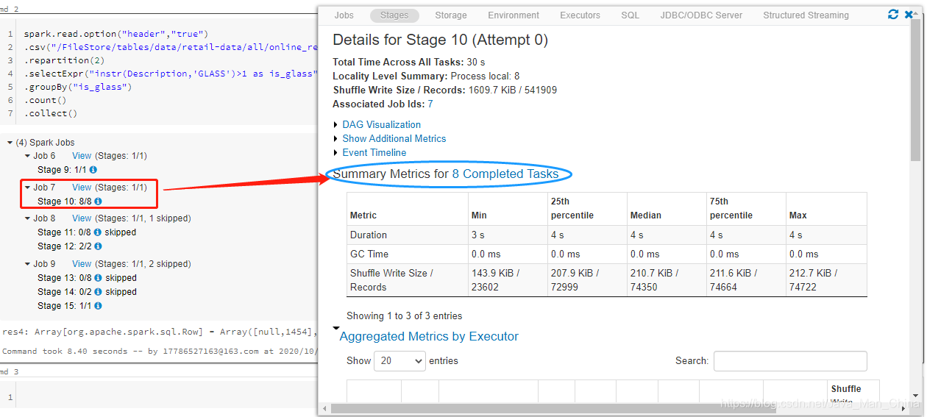Screen dimensions: 927x417
Task: Close the Spark UI panel
Action: click(909, 15)
